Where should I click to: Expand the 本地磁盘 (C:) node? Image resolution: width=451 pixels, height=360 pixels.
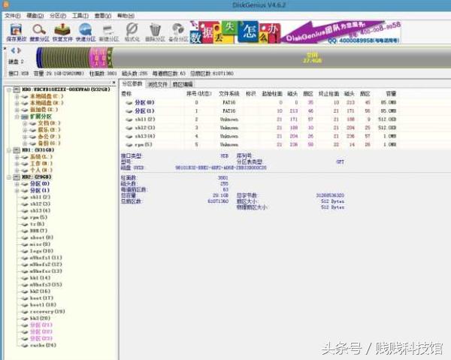pos(17,96)
